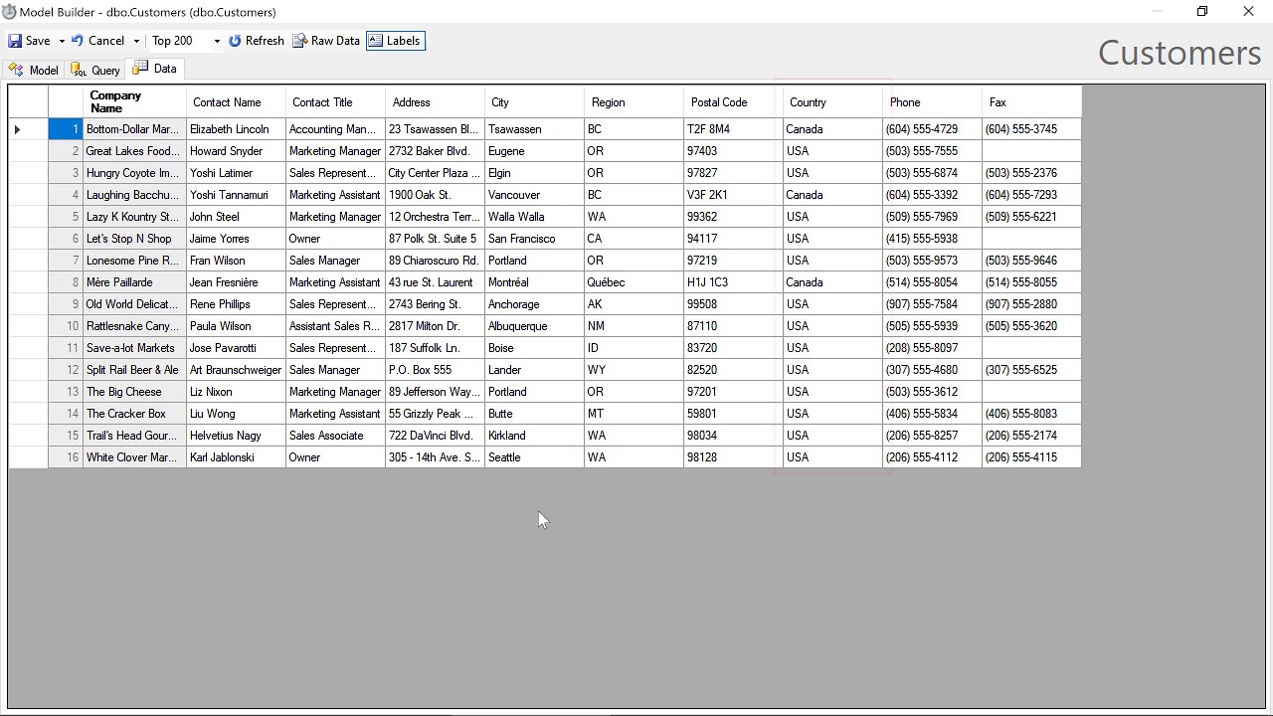Select the 'Art Braunschweiger' cell
1273x716 pixels.
236,370
